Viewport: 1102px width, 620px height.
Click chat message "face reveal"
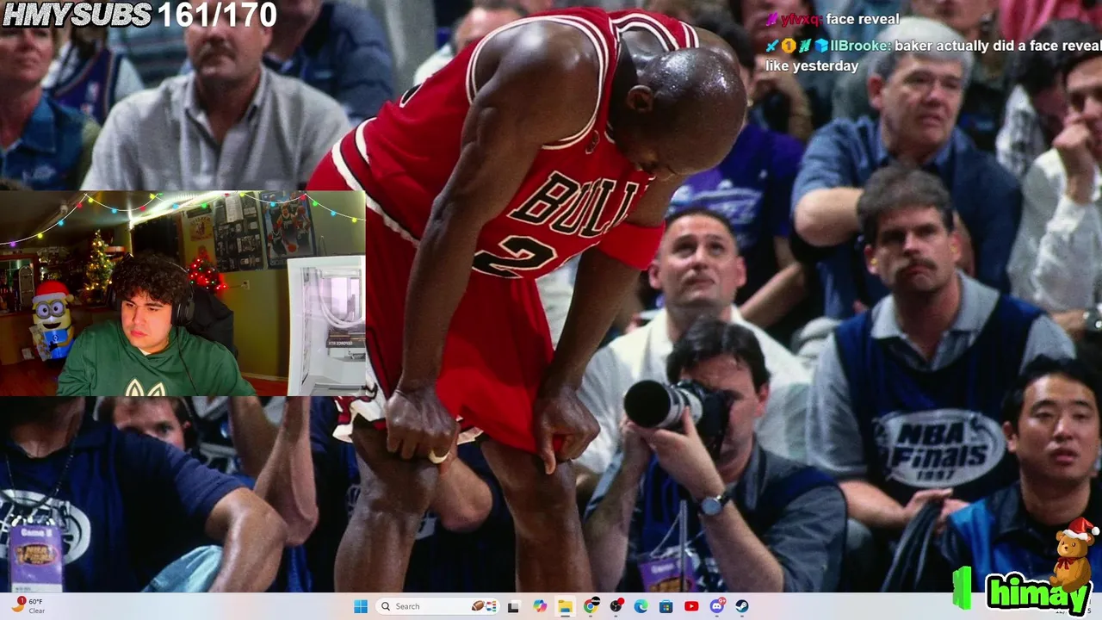[863, 19]
